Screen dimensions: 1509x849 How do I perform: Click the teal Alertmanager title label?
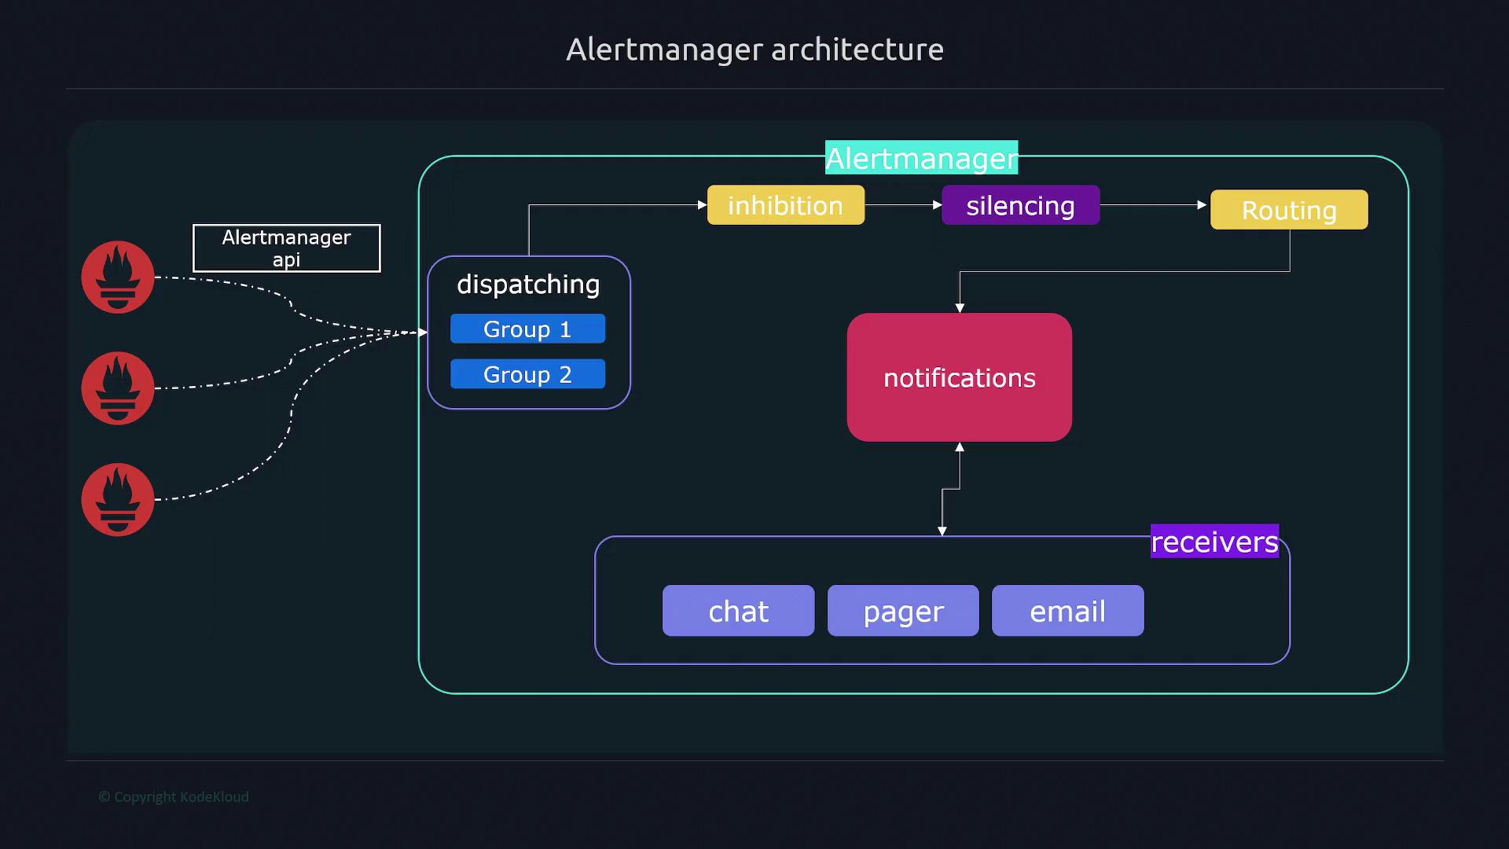(921, 159)
